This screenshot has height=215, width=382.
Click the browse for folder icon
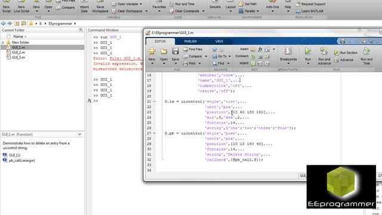click(24, 23)
